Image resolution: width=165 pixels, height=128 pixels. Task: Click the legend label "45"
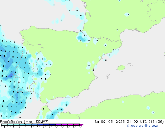[74, 127]
